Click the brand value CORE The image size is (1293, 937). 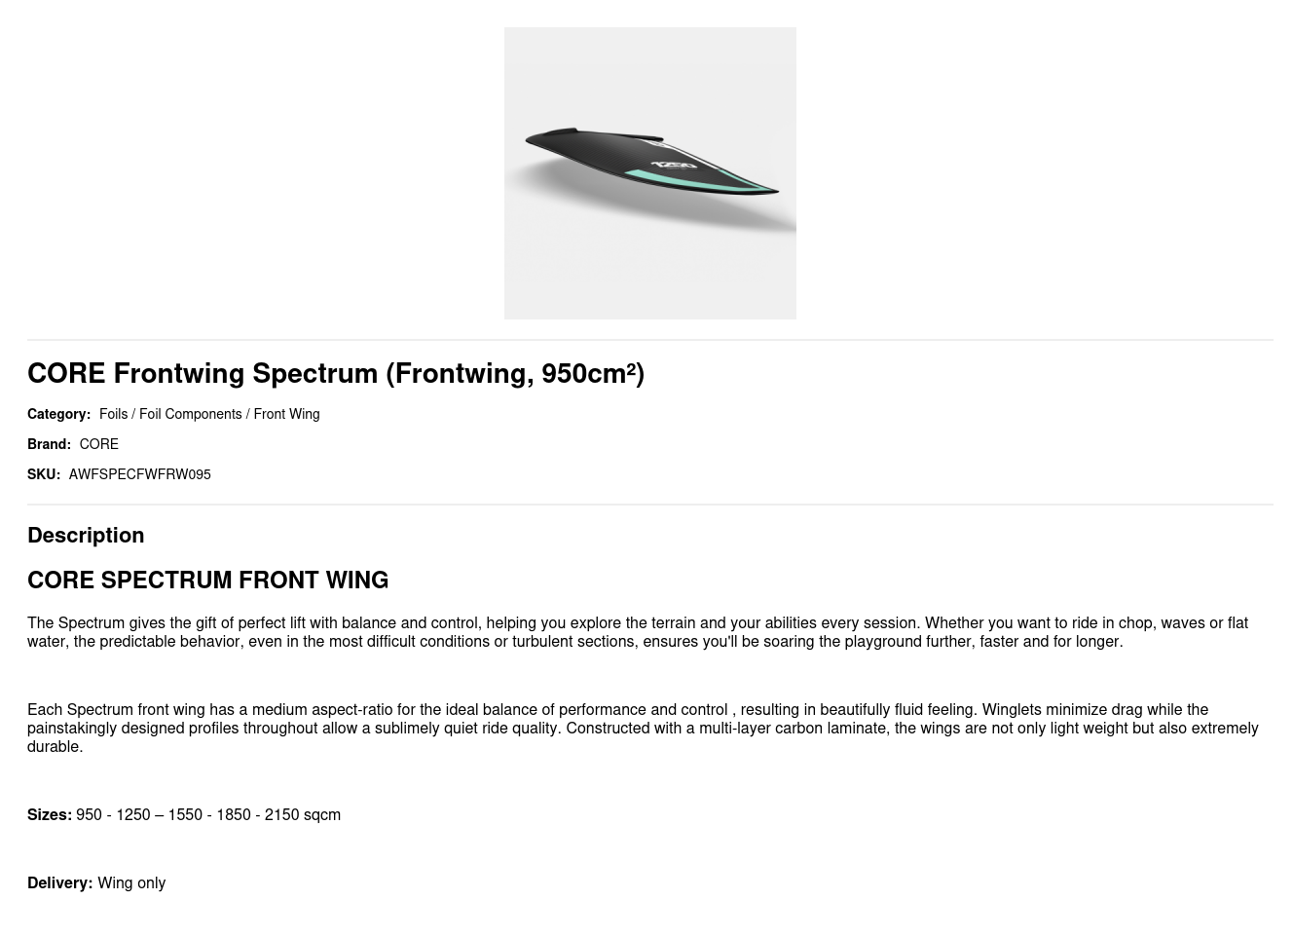[98, 444]
